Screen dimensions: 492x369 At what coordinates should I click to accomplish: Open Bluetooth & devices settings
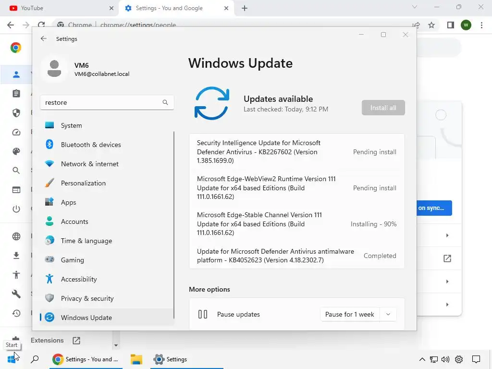107,145
